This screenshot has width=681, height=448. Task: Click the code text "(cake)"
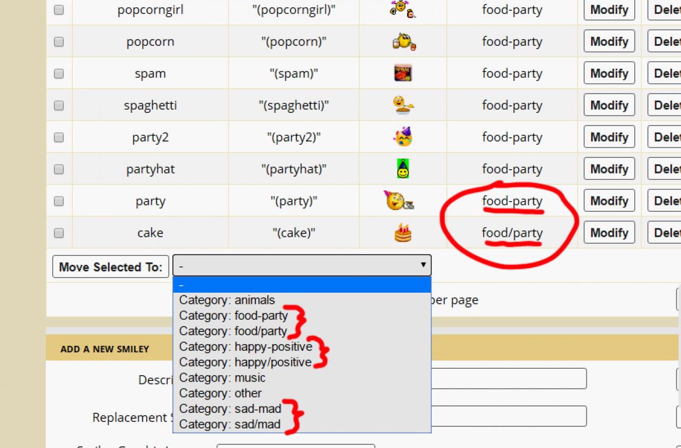(x=294, y=233)
